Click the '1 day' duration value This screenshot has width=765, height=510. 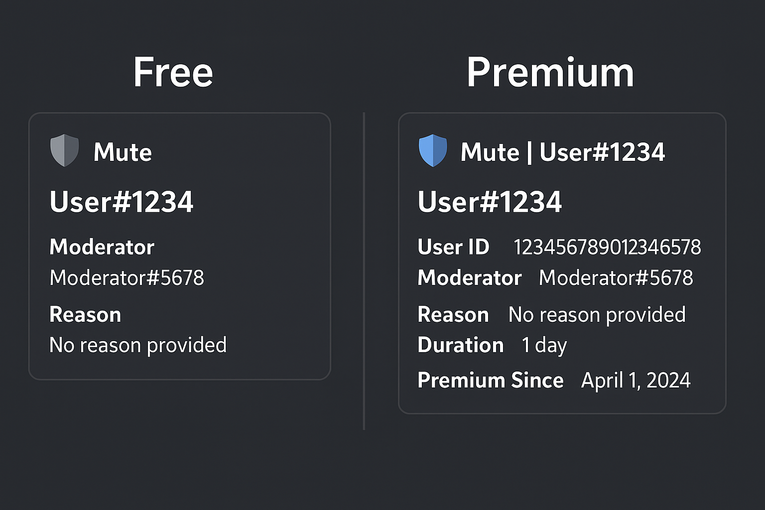click(544, 345)
